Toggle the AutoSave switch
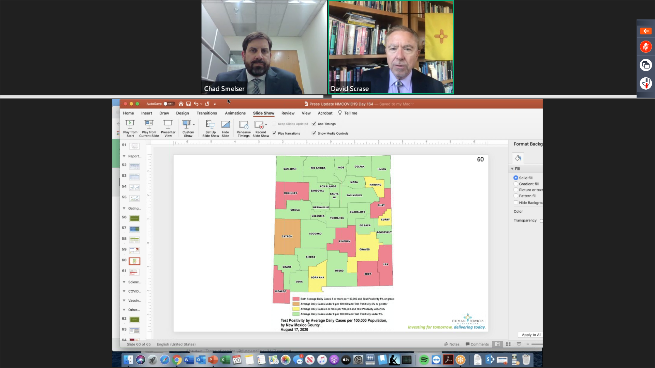Image resolution: width=655 pixels, height=368 pixels. coord(169,104)
